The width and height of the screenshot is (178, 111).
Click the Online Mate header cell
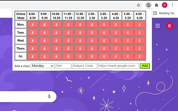point(21,16)
